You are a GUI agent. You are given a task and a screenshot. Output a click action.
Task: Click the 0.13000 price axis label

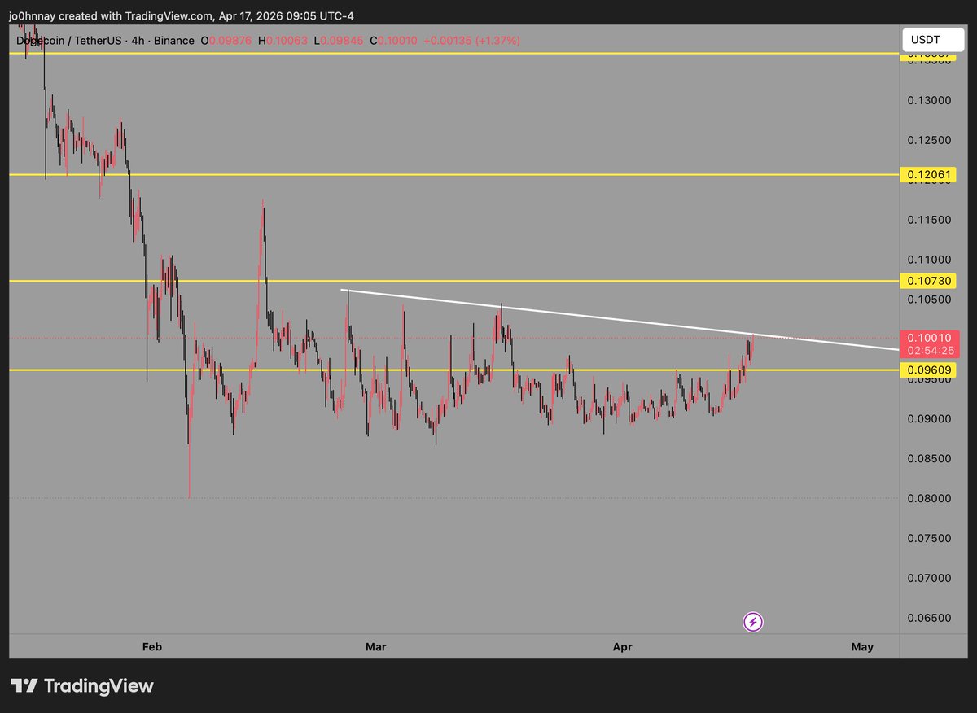(931, 100)
